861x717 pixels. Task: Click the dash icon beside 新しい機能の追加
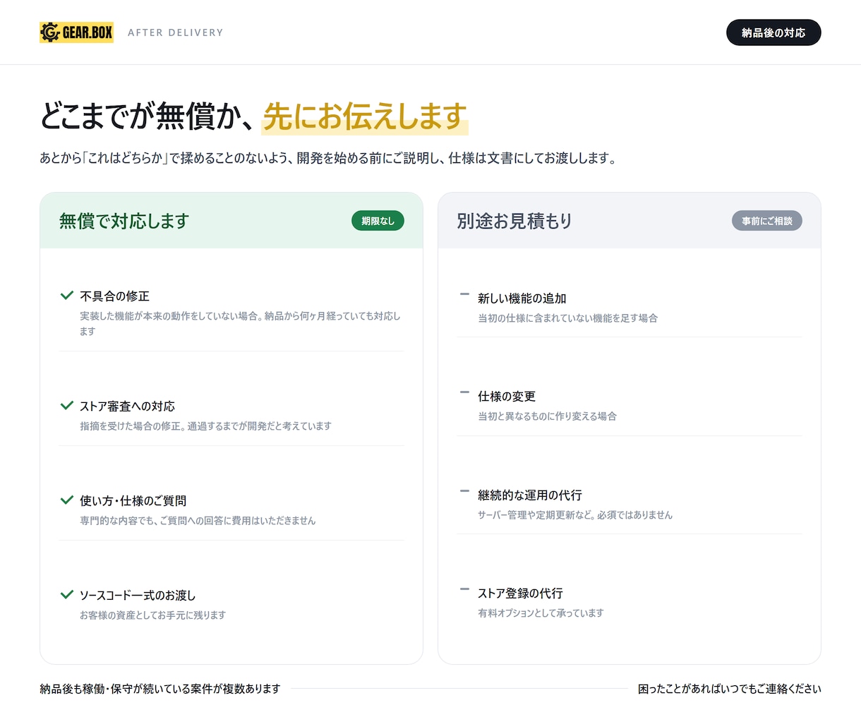click(464, 294)
